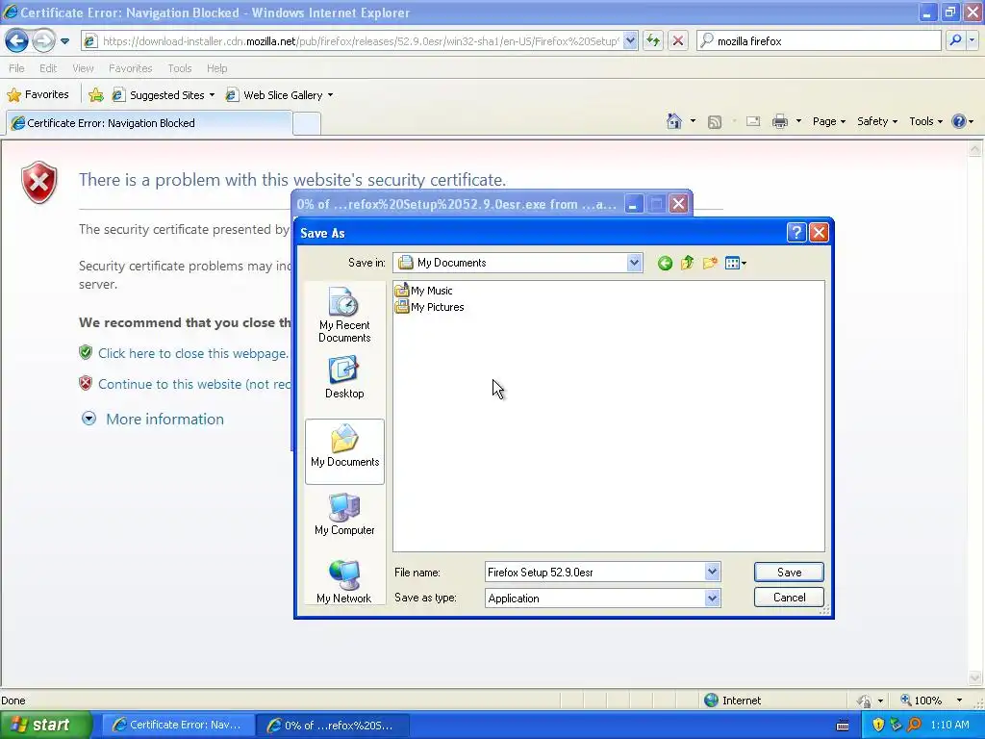Click the page vertical scrollbar down arrow
Viewport: 985px width, 739px height.
coord(974,678)
